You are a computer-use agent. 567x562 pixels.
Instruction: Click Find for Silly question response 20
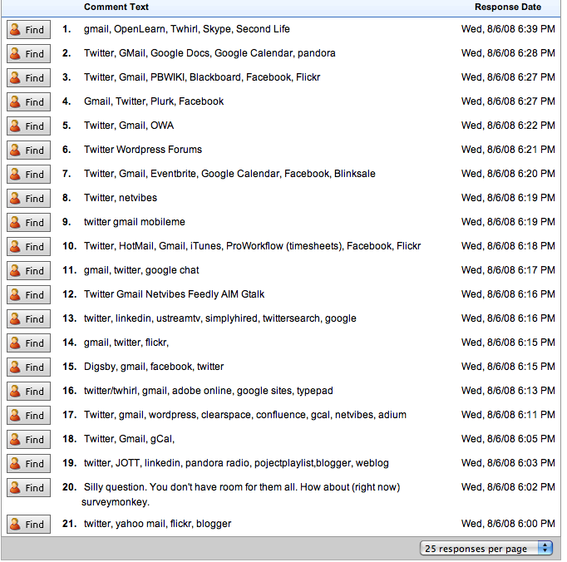(28, 487)
